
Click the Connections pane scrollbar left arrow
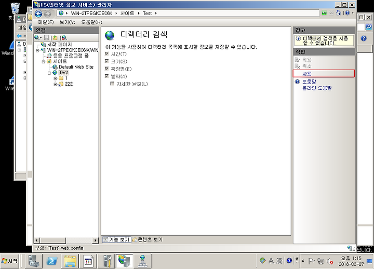click(37, 240)
